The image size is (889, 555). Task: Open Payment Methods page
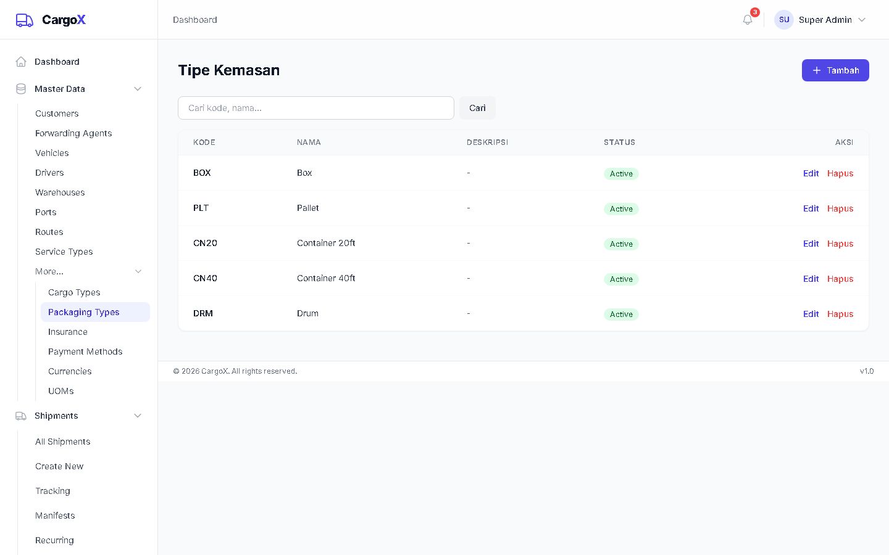click(x=95, y=351)
